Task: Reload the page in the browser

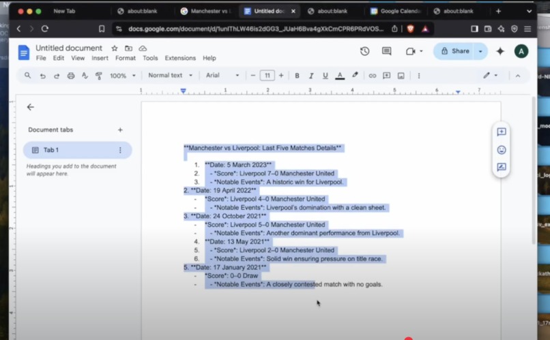Action: 45,29
